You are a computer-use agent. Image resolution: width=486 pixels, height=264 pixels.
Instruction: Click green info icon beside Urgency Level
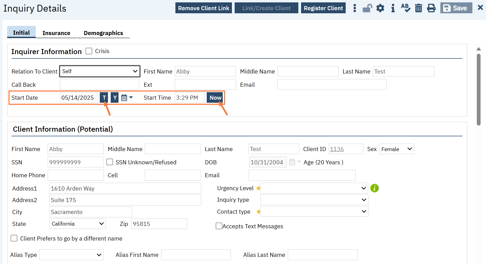(375, 188)
